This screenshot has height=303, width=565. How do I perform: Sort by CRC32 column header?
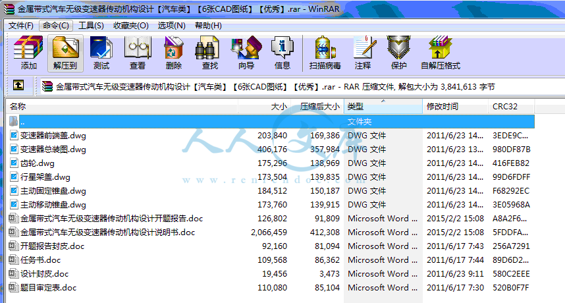tap(511, 106)
